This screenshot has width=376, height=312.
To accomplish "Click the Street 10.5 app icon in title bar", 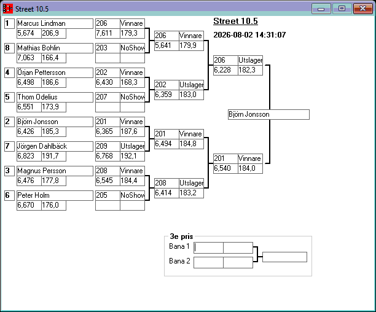I will 7,9.
